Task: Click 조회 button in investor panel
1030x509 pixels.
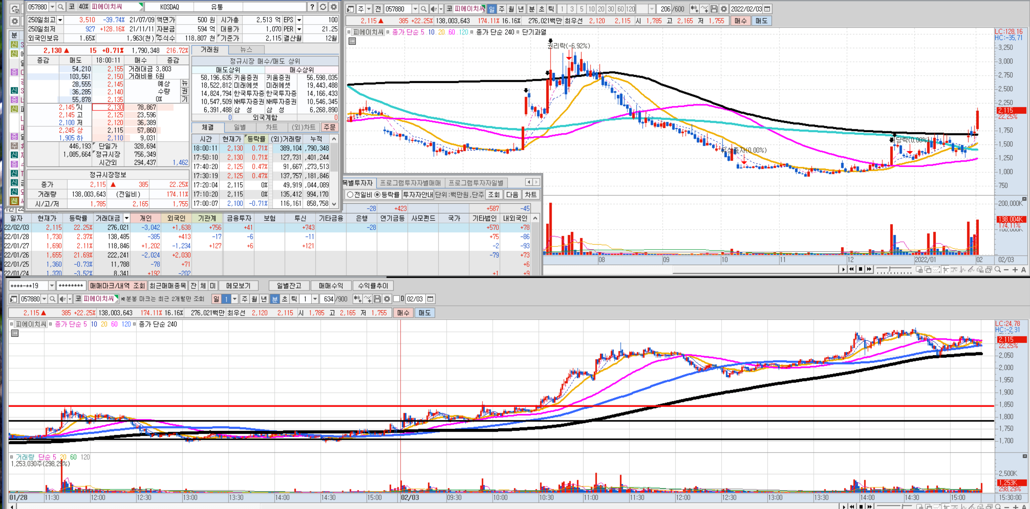Action: click(x=494, y=195)
